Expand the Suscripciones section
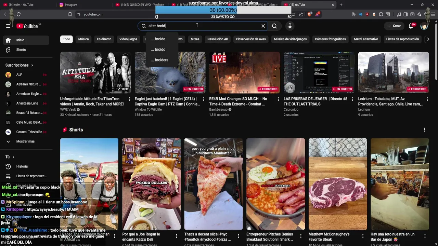The image size is (438, 246). (x=20, y=65)
